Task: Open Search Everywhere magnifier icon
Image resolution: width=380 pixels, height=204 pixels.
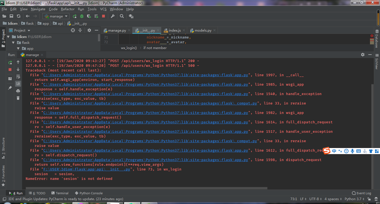Action: click(x=122, y=16)
